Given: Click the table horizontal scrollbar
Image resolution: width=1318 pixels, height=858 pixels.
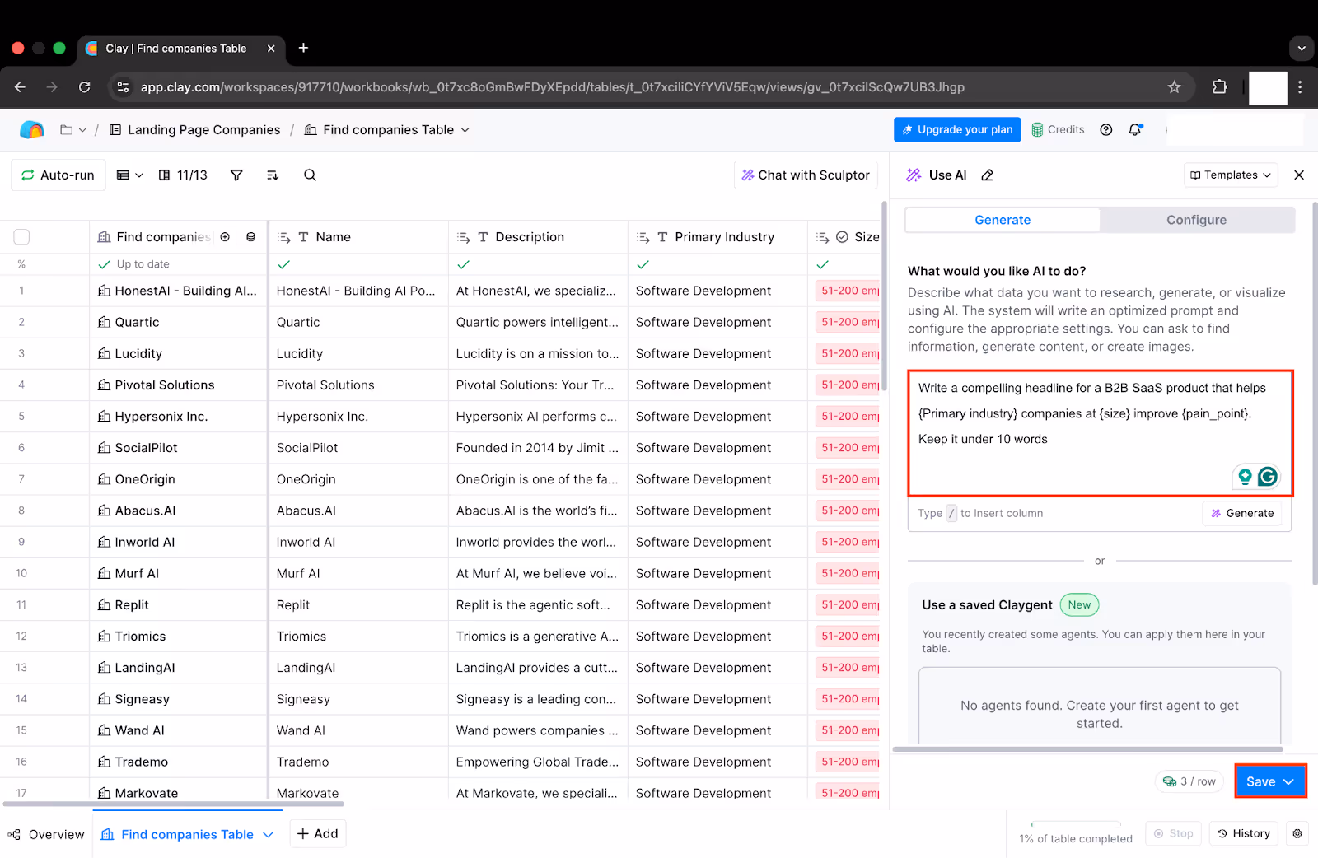Looking at the screenshot, I should coord(173,803).
